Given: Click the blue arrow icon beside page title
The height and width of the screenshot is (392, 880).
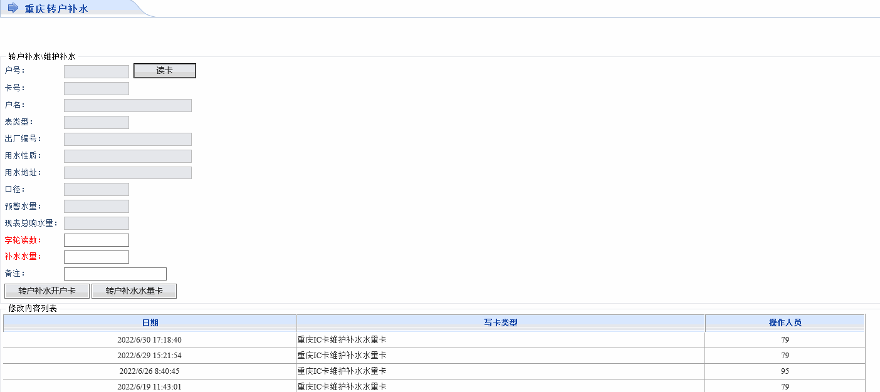Looking at the screenshot, I should (x=13, y=8).
